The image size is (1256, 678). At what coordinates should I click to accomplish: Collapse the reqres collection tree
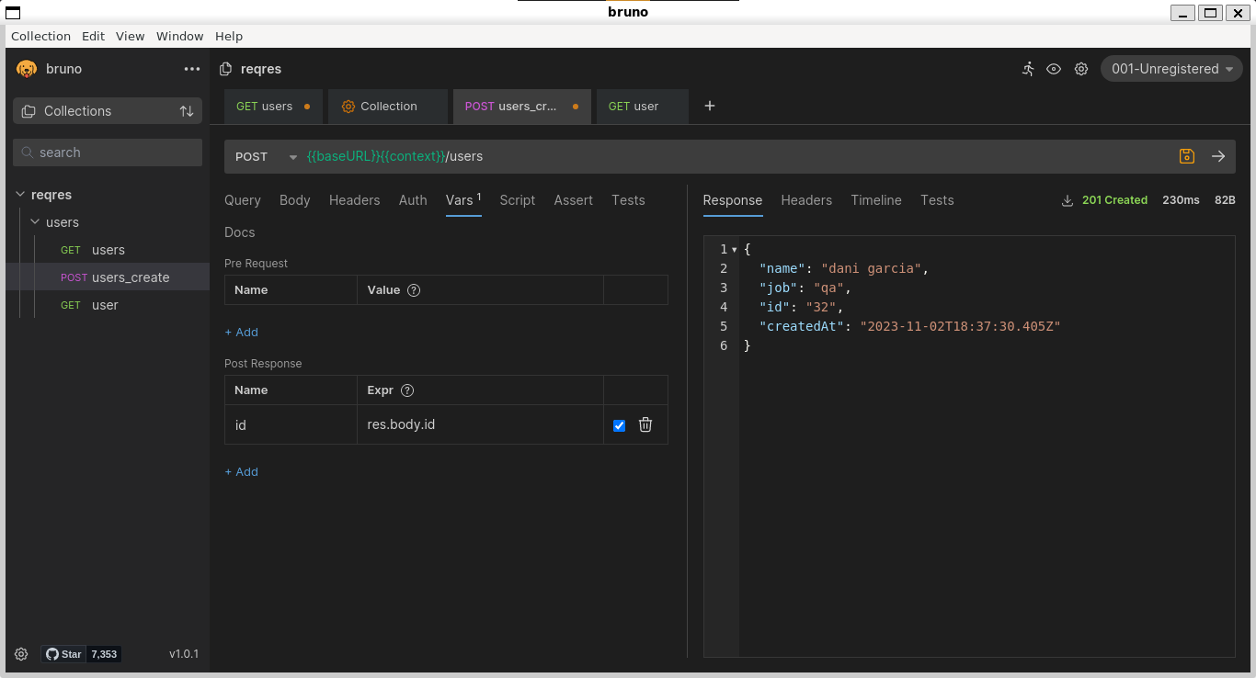[x=20, y=195]
